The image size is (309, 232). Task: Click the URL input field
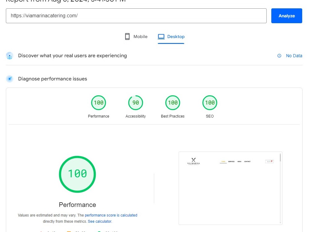136,16
